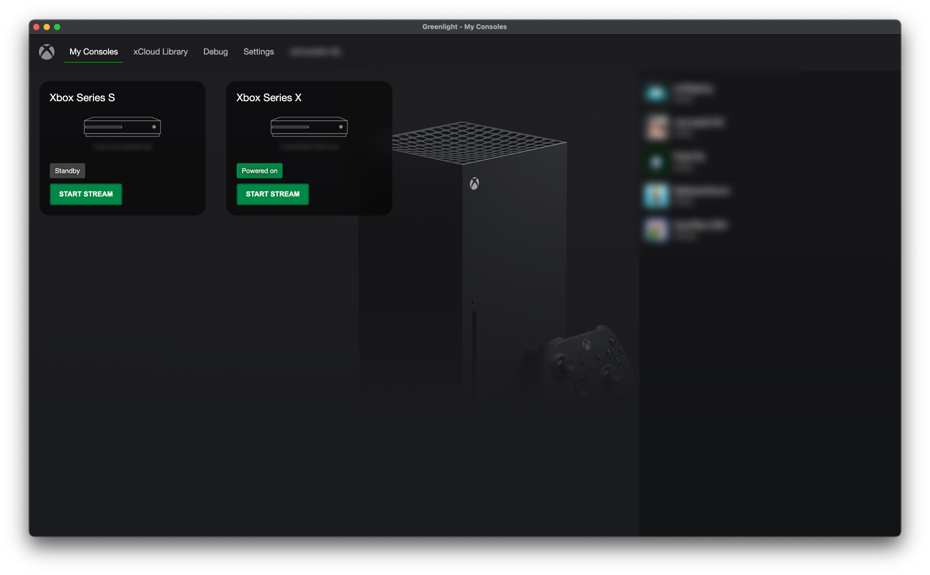Open the My Consoles tab

[93, 52]
